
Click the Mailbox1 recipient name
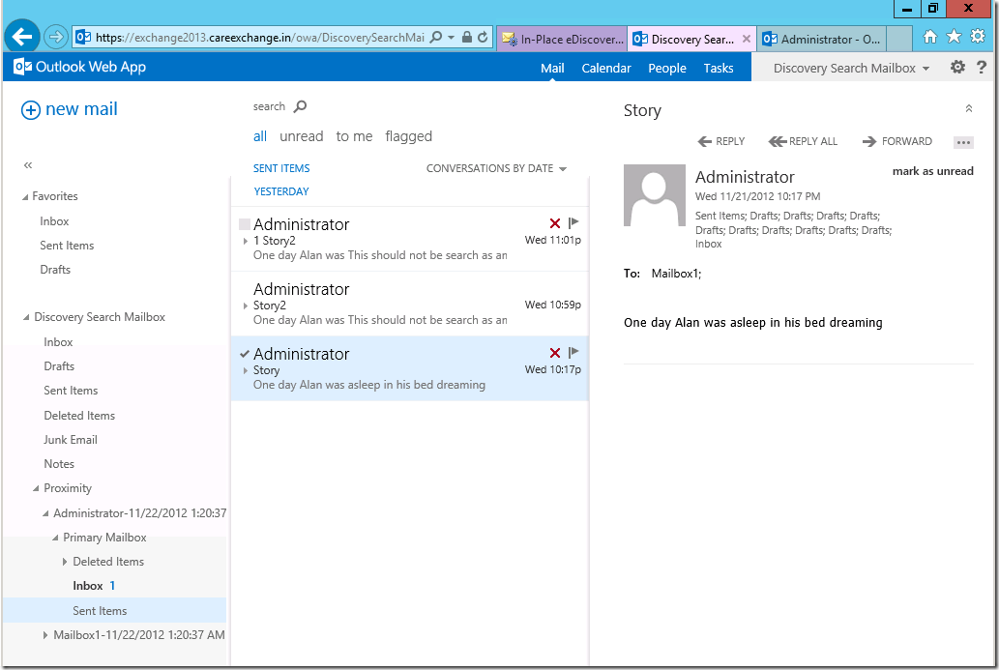pyautogui.click(x=676, y=274)
